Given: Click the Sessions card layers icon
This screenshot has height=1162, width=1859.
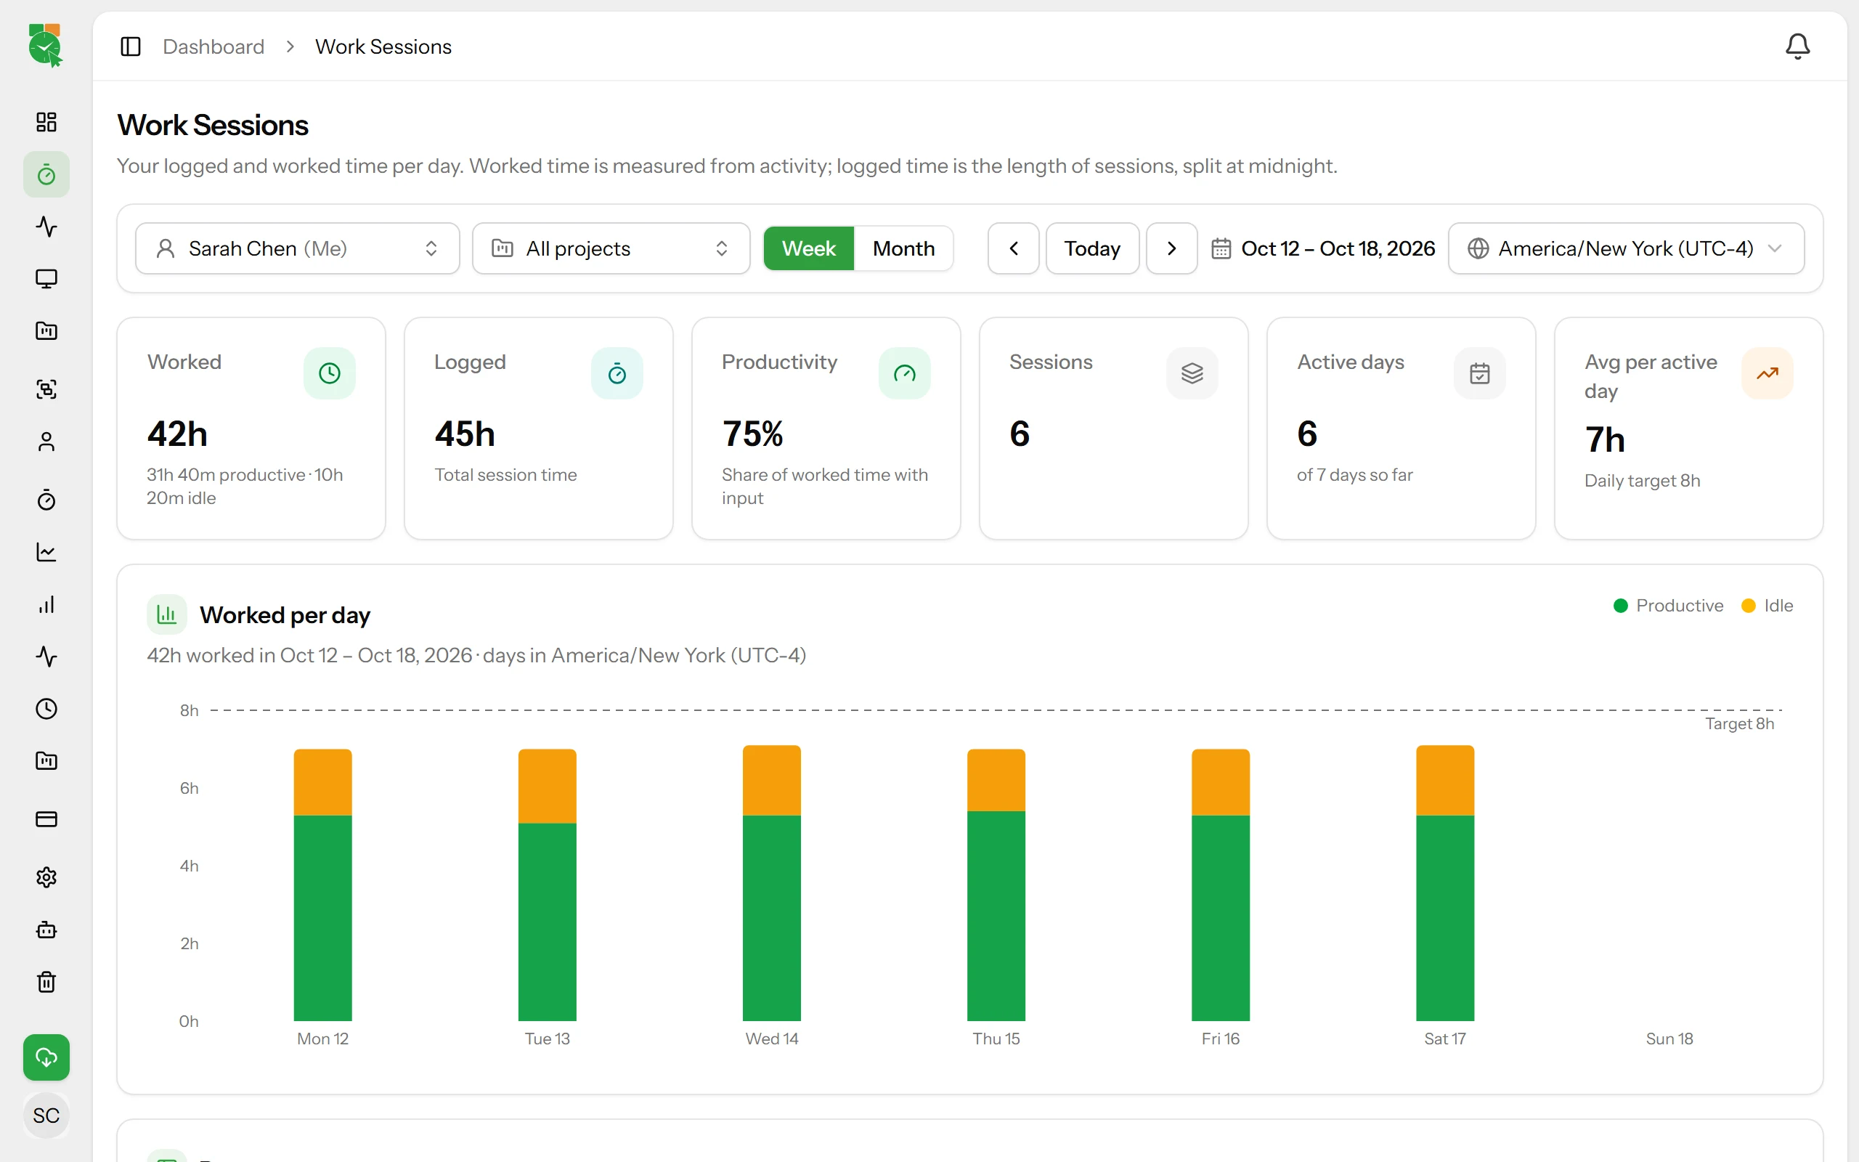Looking at the screenshot, I should [1192, 373].
